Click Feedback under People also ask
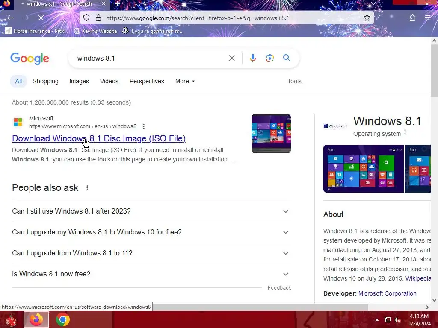This screenshot has width=438, height=328. [x=279, y=287]
